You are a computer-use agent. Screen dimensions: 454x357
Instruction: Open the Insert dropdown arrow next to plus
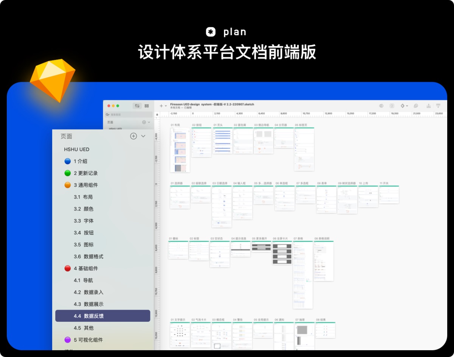point(166,106)
